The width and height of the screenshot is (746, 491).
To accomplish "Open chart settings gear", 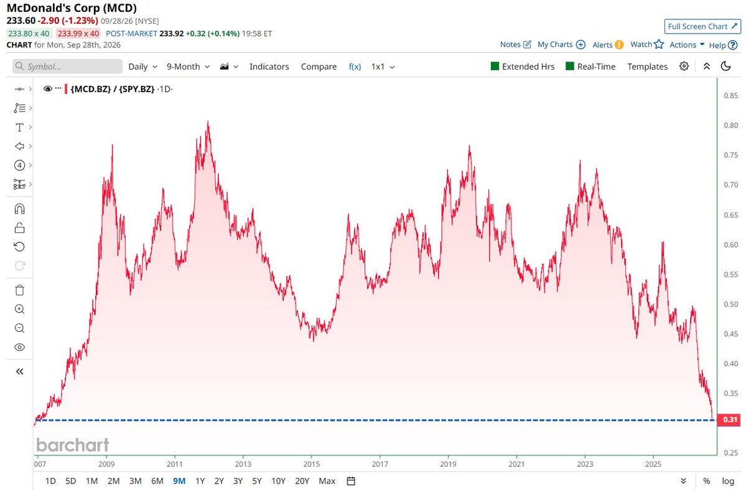I will tap(684, 67).
